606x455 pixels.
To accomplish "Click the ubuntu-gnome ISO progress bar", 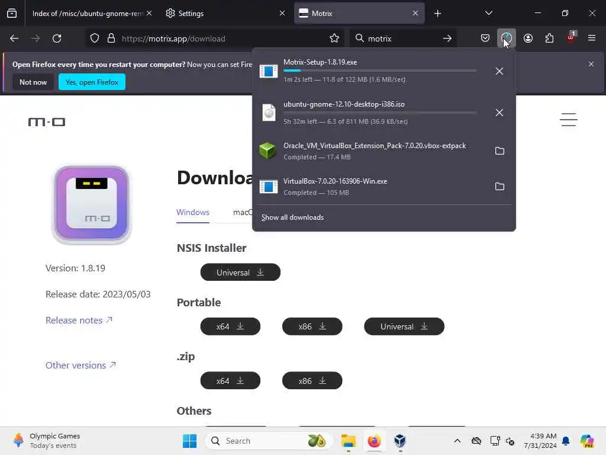I will [380, 113].
